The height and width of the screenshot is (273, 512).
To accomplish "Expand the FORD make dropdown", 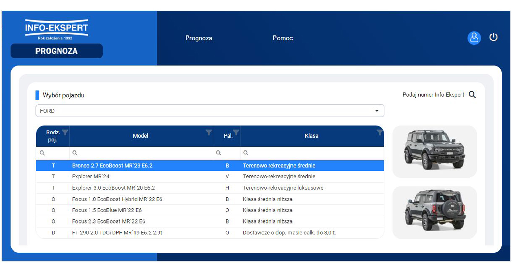I will point(377,111).
